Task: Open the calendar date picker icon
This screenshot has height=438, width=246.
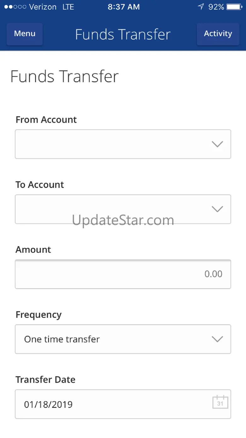Action: click(220, 402)
